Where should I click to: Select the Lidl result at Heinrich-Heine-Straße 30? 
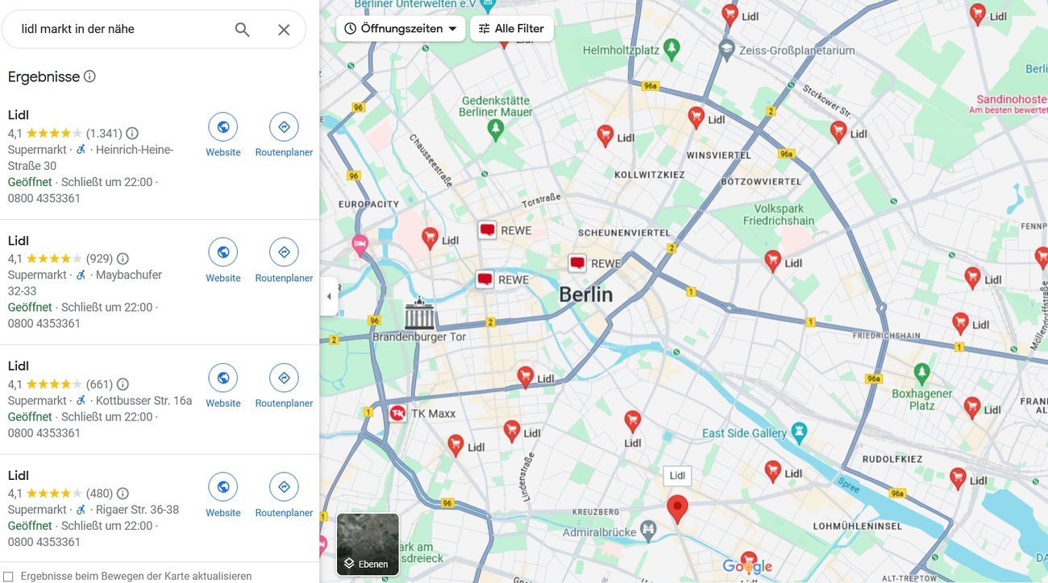point(101,156)
